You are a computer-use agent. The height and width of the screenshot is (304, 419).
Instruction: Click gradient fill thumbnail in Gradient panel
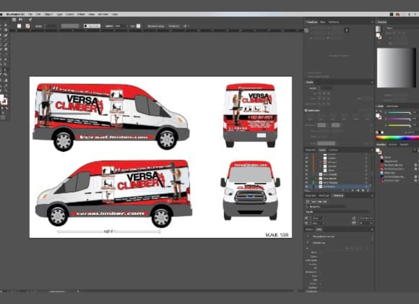[x=379, y=29]
